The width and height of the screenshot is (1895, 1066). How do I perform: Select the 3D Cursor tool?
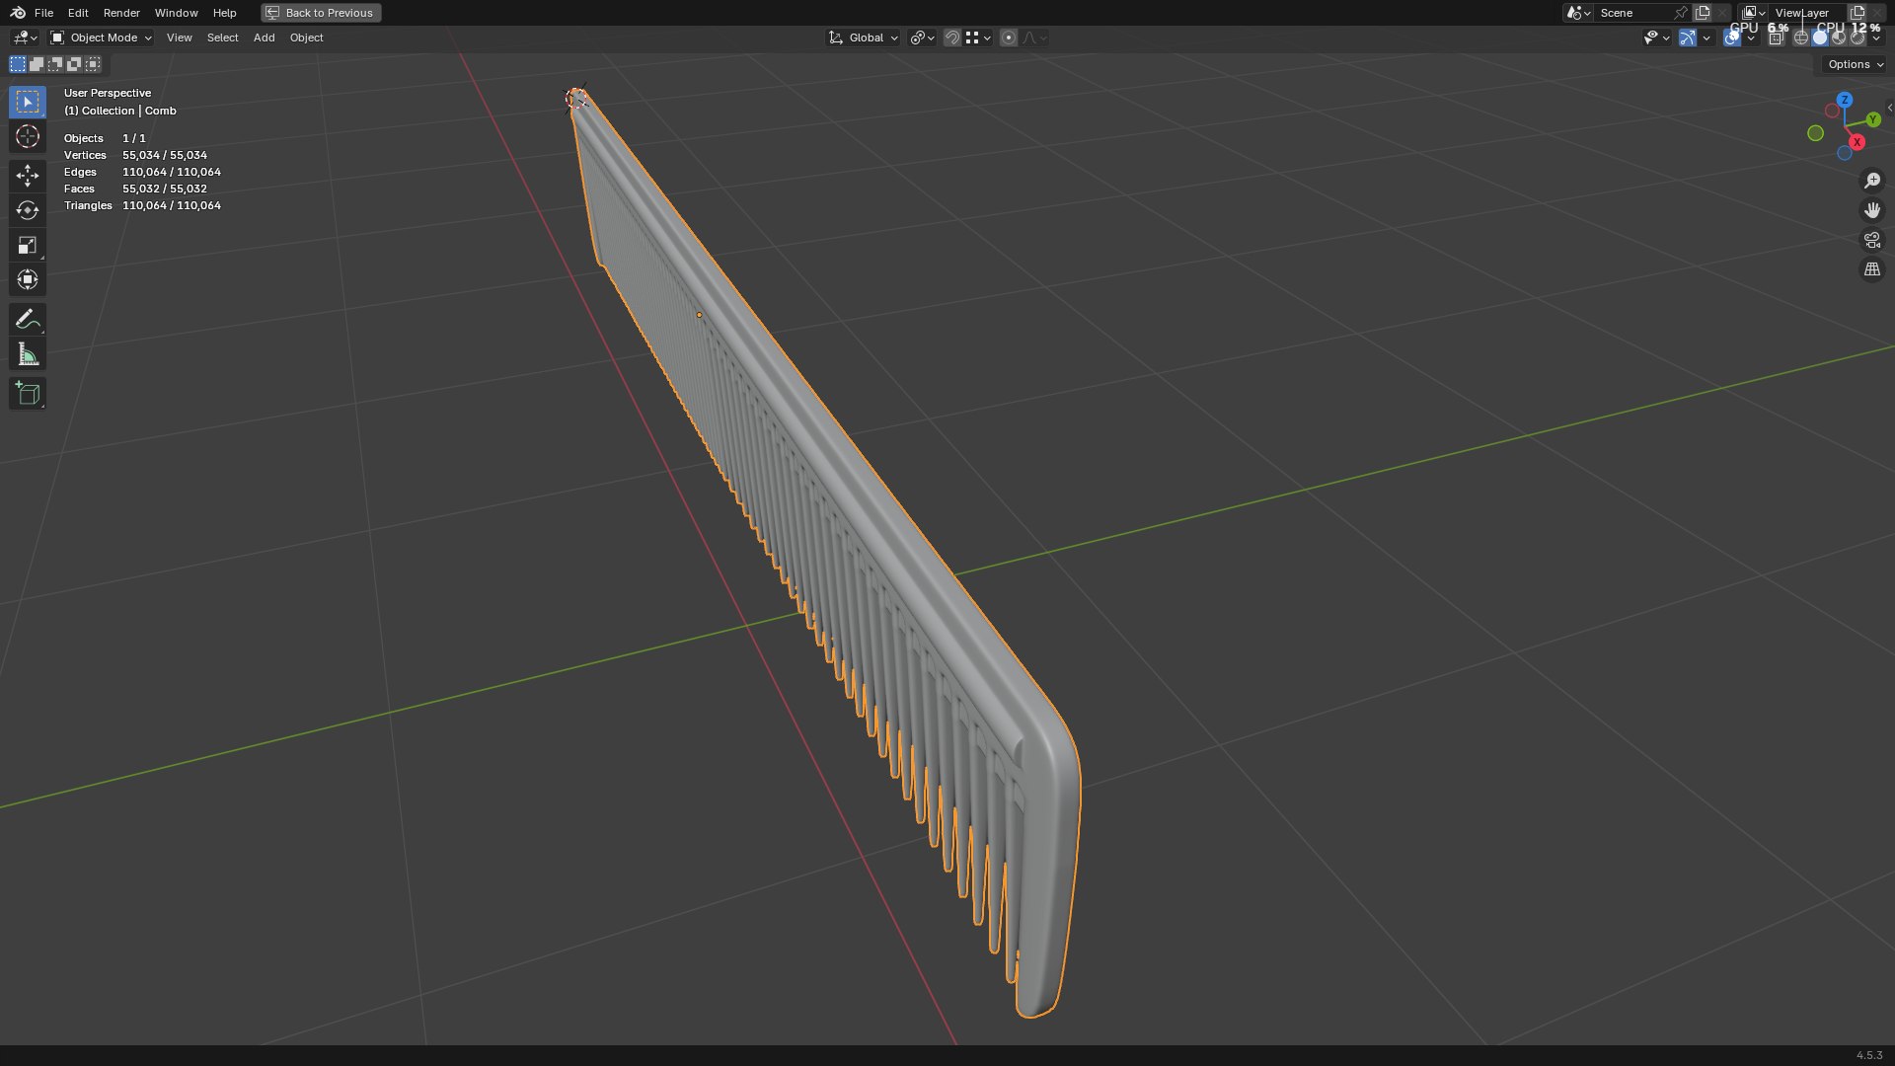(x=28, y=136)
